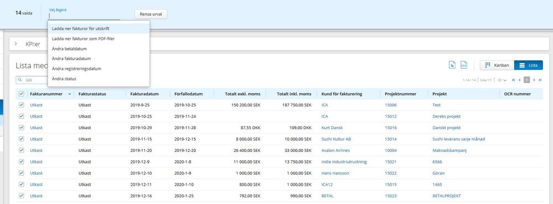
Task: Uncheck the invoice row for Avalon Airlines
Action: (21, 150)
